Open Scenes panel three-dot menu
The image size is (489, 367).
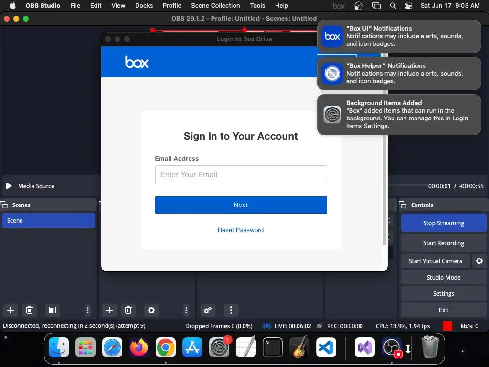coord(88,310)
